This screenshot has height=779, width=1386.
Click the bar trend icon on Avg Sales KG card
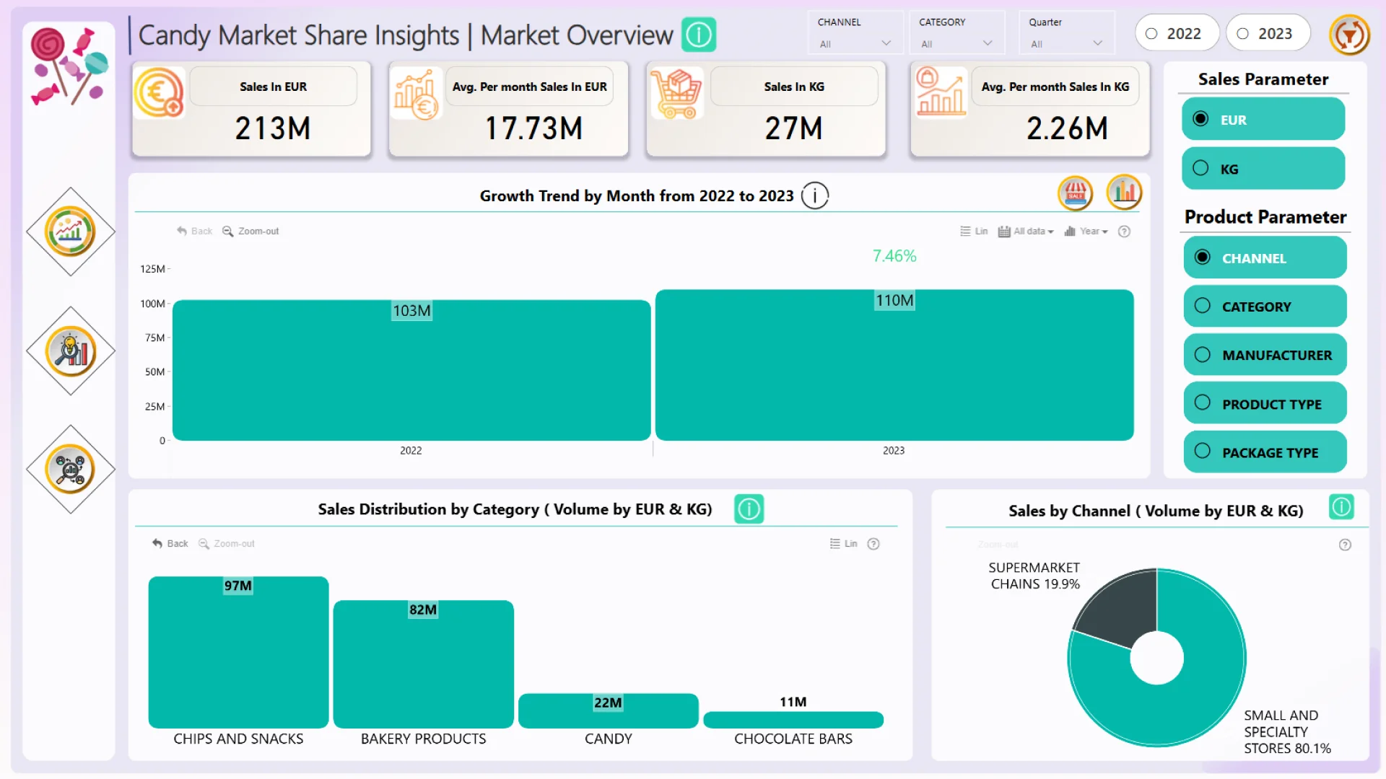[x=941, y=92]
